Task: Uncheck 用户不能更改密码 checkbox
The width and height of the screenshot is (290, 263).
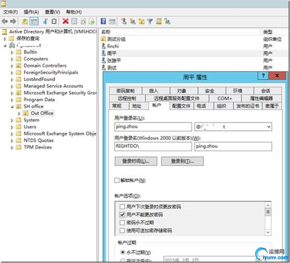Action: (x=122, y=215)
